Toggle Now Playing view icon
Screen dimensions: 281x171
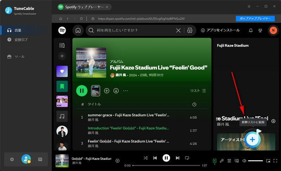[x=215, y=161]
